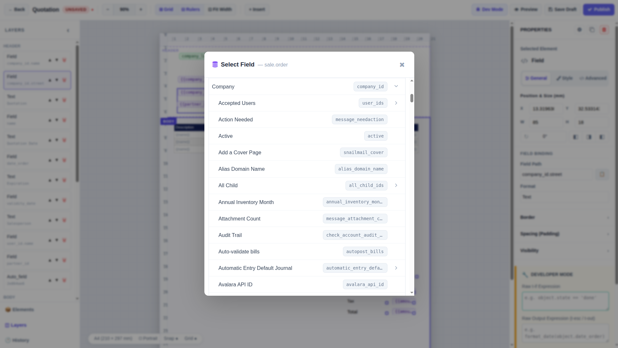Screen dimensions: 618x348
Task: Open the Advanced properties tab
Action: pyautogui.click(x=593, y=78)
